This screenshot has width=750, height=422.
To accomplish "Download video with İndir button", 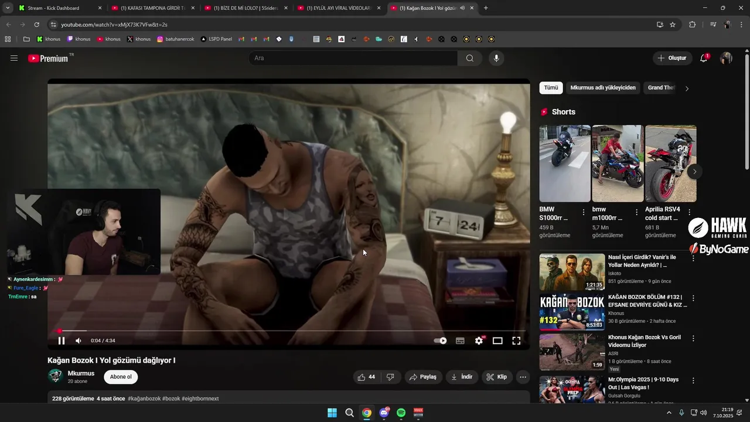I will (x=462, y=377).
